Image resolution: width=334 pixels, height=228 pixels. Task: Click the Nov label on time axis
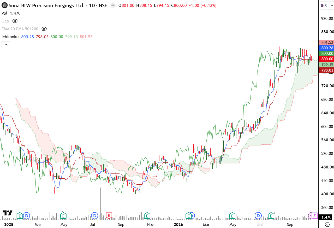(x=150, y=225)
